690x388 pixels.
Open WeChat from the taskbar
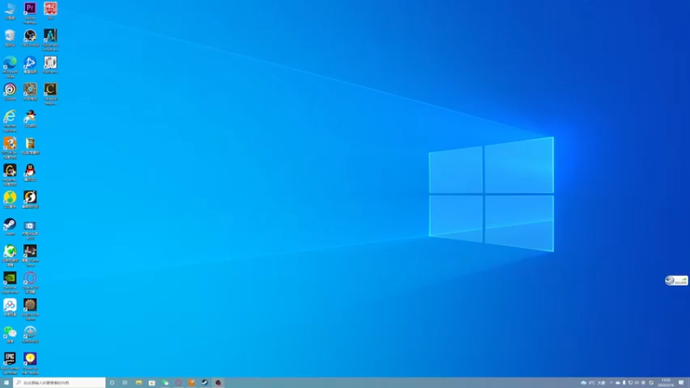tap(165, 383)
